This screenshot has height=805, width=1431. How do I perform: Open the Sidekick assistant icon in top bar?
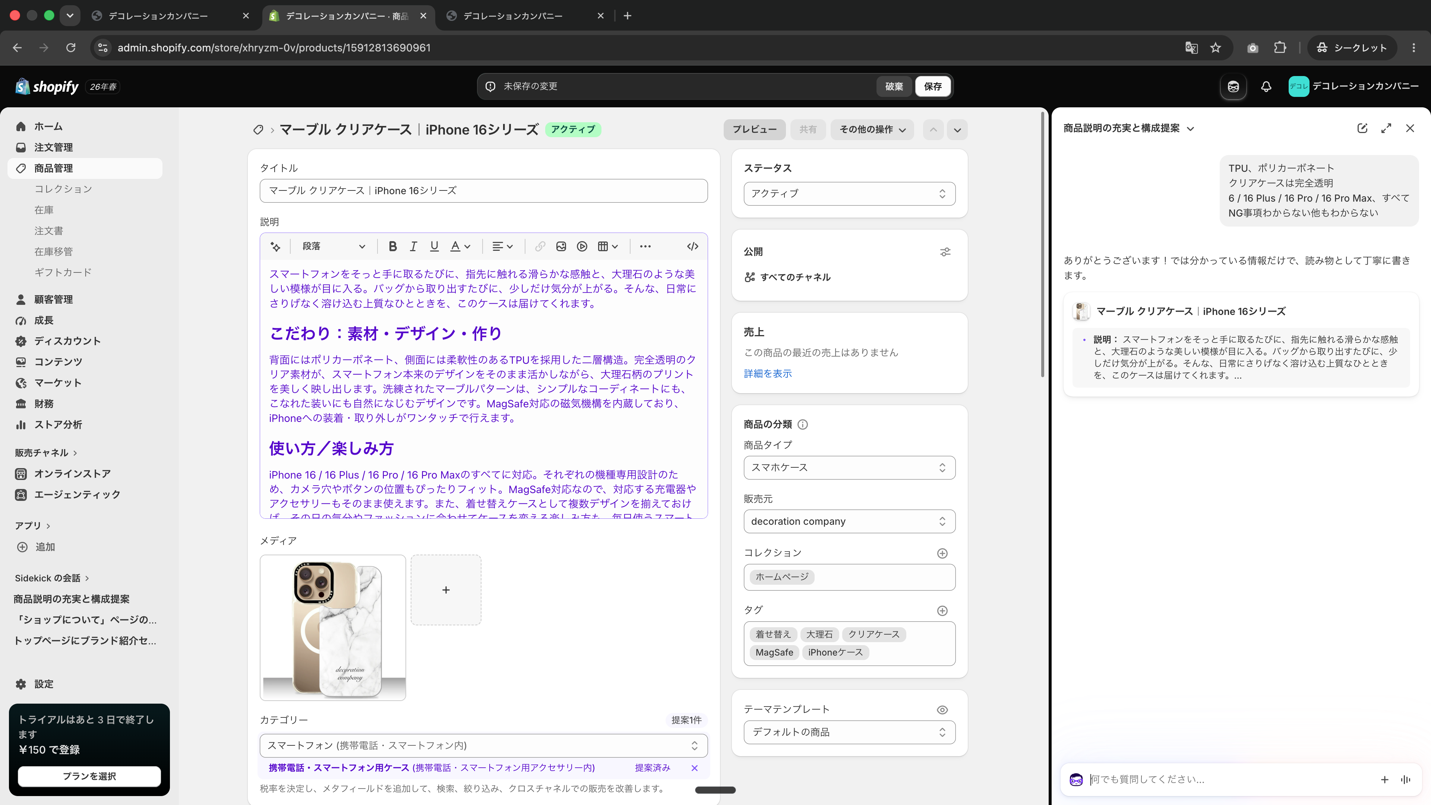point(1233,87)
